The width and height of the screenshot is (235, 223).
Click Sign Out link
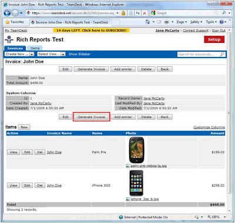(x=219, y=31)
